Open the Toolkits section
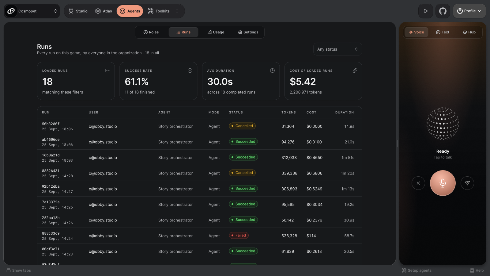 pyautogui.click(x=159, y=11)
